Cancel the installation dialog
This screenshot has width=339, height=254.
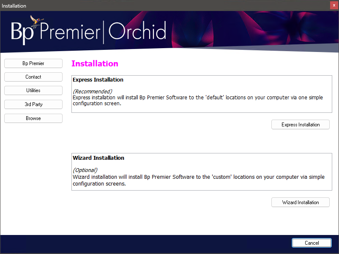(x=312, y=243)
